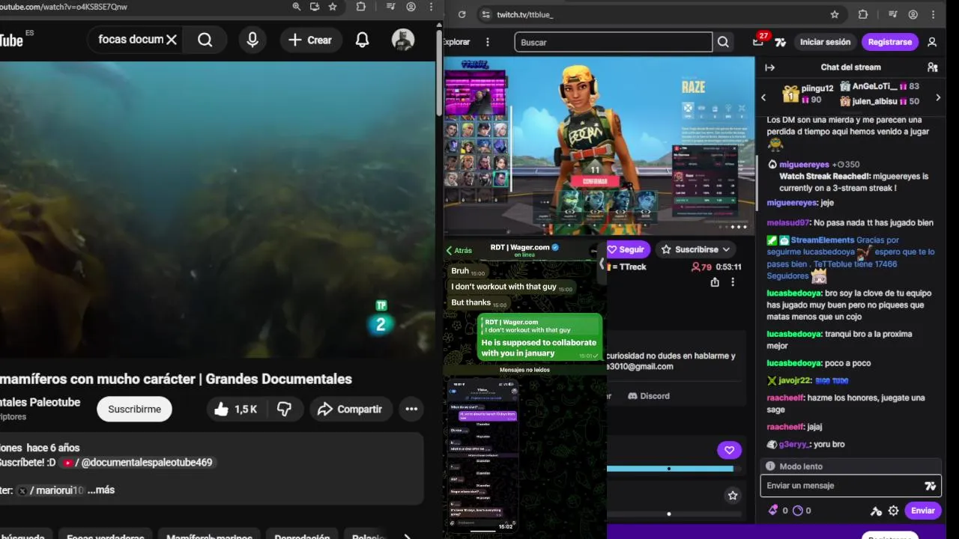Viewport: 959px width, 539px height.
Task: Open Chrome profile icon in Twitch window
Action: (913, 14)
